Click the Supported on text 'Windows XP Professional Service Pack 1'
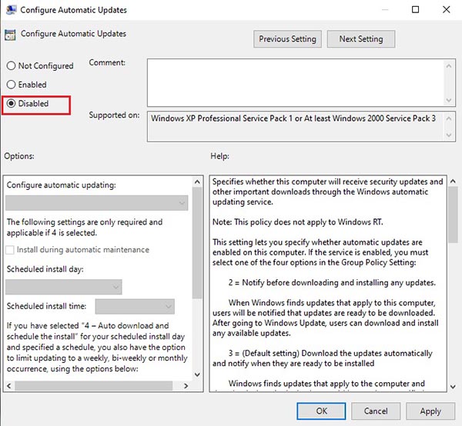This screenshot has width=462, height=426. tap(222, 118)
